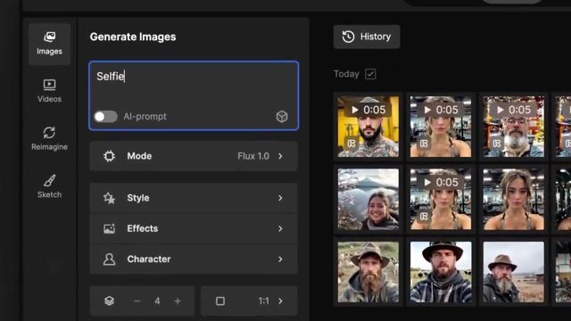Click reimagine badge on tattooed man thumbnail
571x321 pixels.
point(351,144)
